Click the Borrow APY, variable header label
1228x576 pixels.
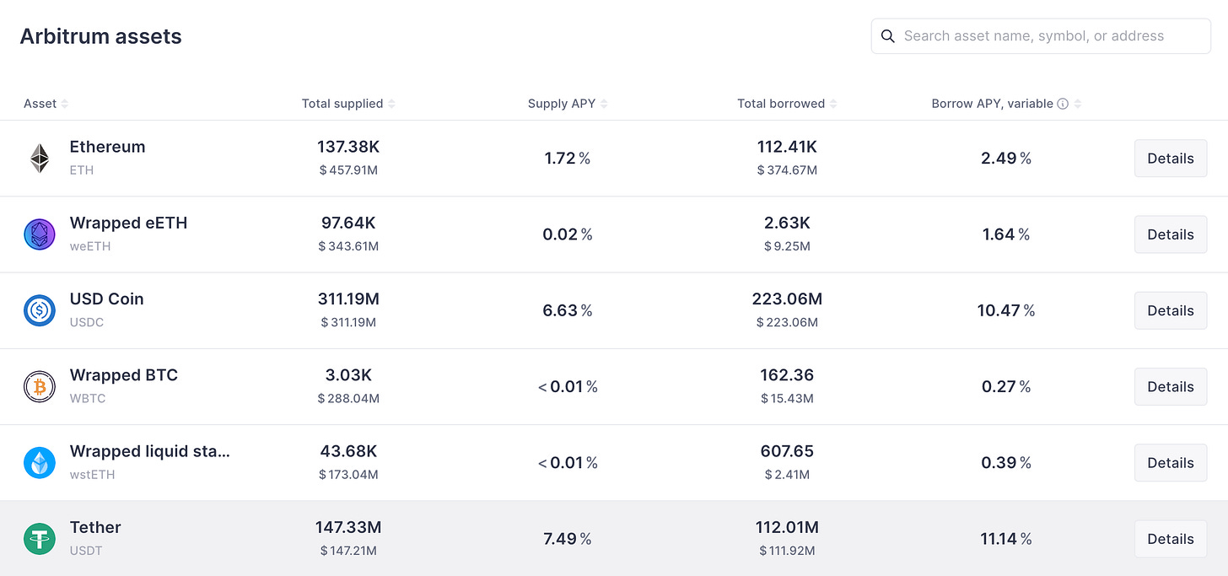click(992, 104)
